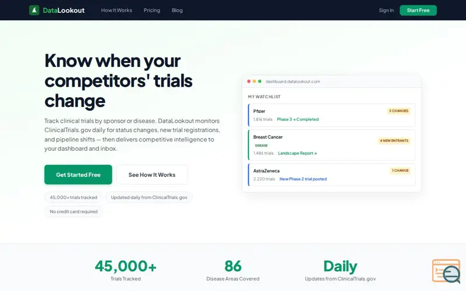Select the Pfizer watchlist entry name
This screenshot has height=291, width=466.
click(x=259, y=111)
